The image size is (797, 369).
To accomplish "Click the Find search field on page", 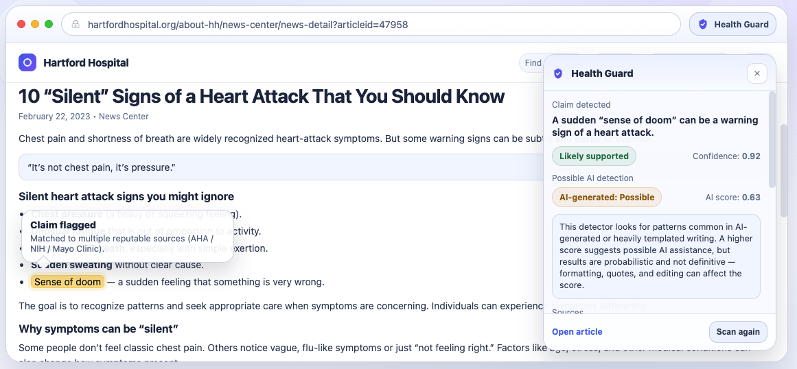I will [x=531, y=63].
